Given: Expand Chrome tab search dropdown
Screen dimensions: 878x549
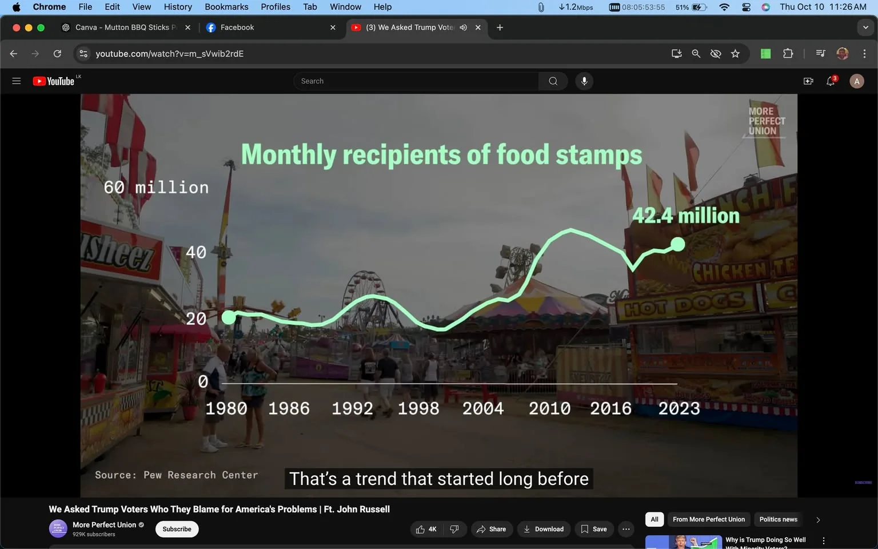Looking at the screenshot, I should click(865, 27).
